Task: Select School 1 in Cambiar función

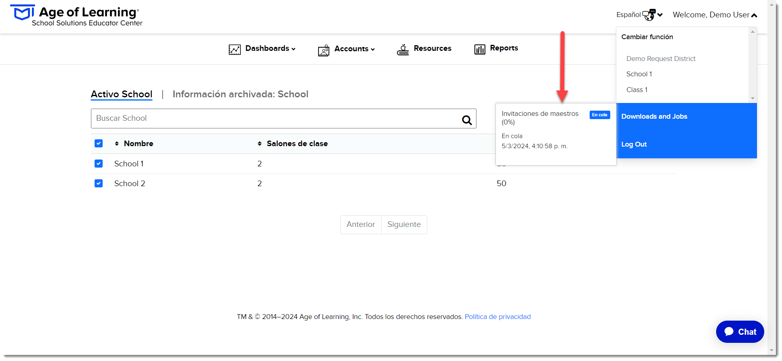Action: (639, 74)
